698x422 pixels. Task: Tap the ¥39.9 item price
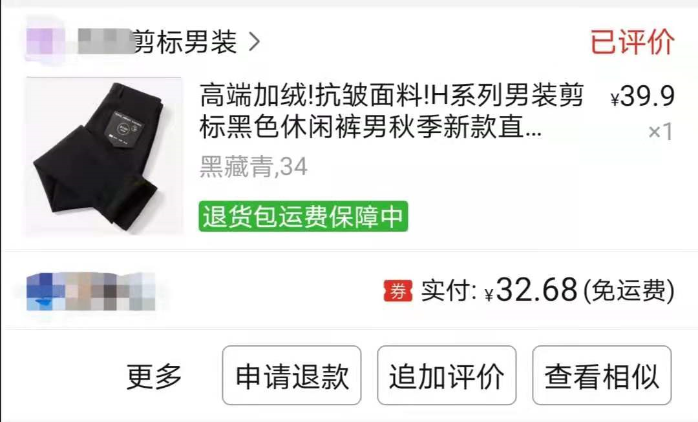click(643, 96)
